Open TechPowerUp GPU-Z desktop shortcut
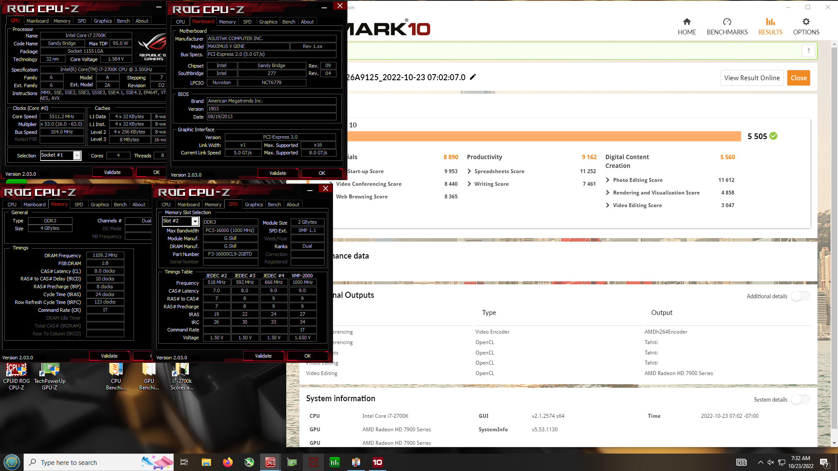The height and width of the screenshot is (471, 838). (50, 376)
